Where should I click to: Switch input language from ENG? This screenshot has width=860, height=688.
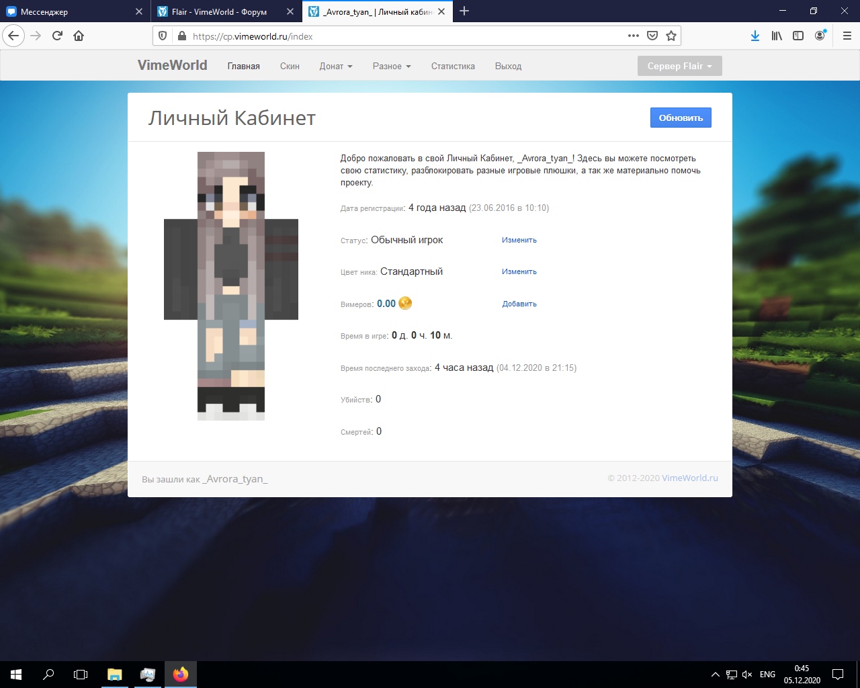767,675
